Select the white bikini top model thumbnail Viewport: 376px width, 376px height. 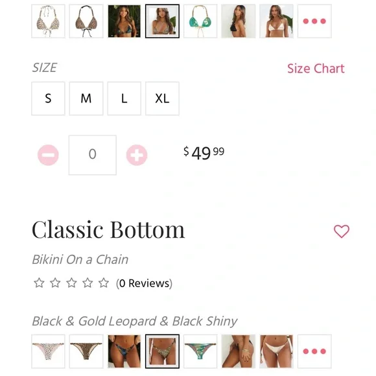[x=276, y=21]
